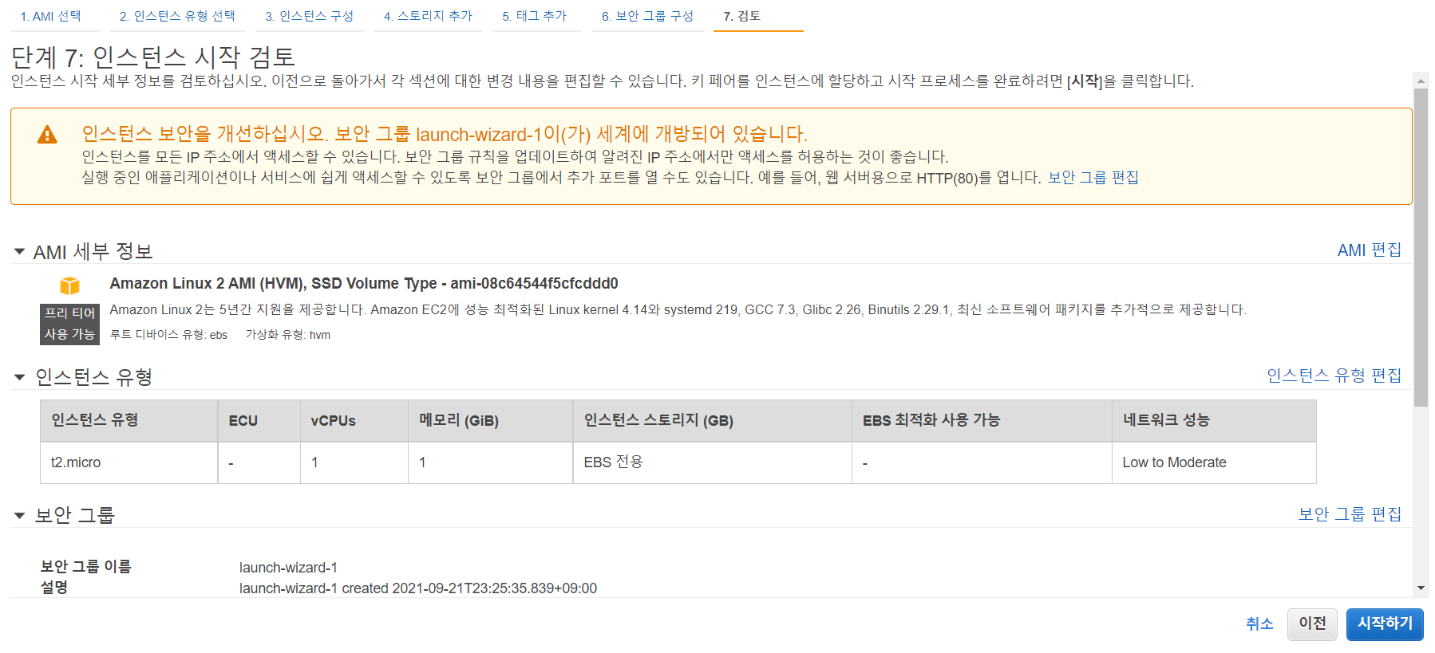Viewport: 1435px width, 653px height.
Task: Click the t2.micro cell
Action: pos(129,462)
